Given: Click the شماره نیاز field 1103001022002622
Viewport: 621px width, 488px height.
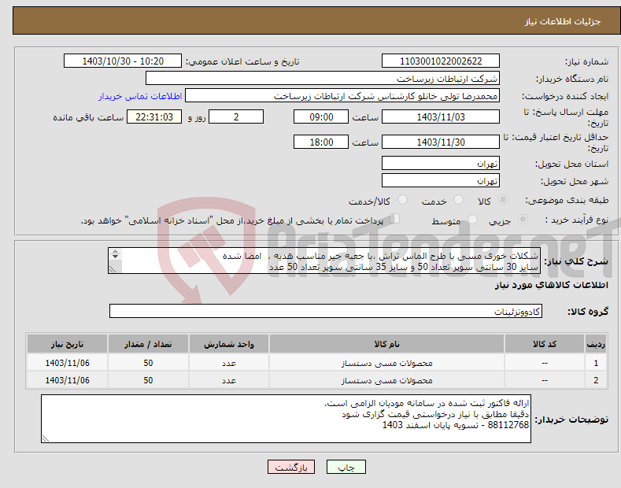Looking at the screenshot, I should click(x=441, y=61).
